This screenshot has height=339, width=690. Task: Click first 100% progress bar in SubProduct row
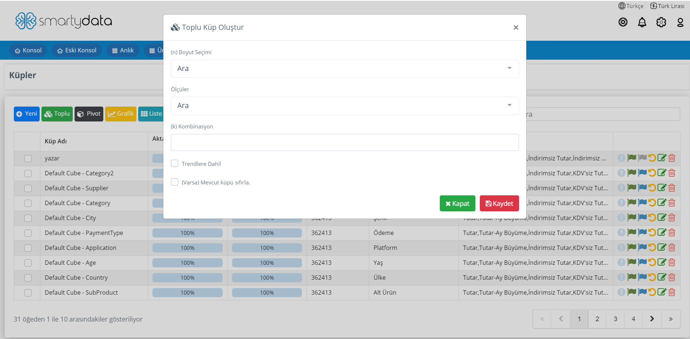tap(187, 292)
